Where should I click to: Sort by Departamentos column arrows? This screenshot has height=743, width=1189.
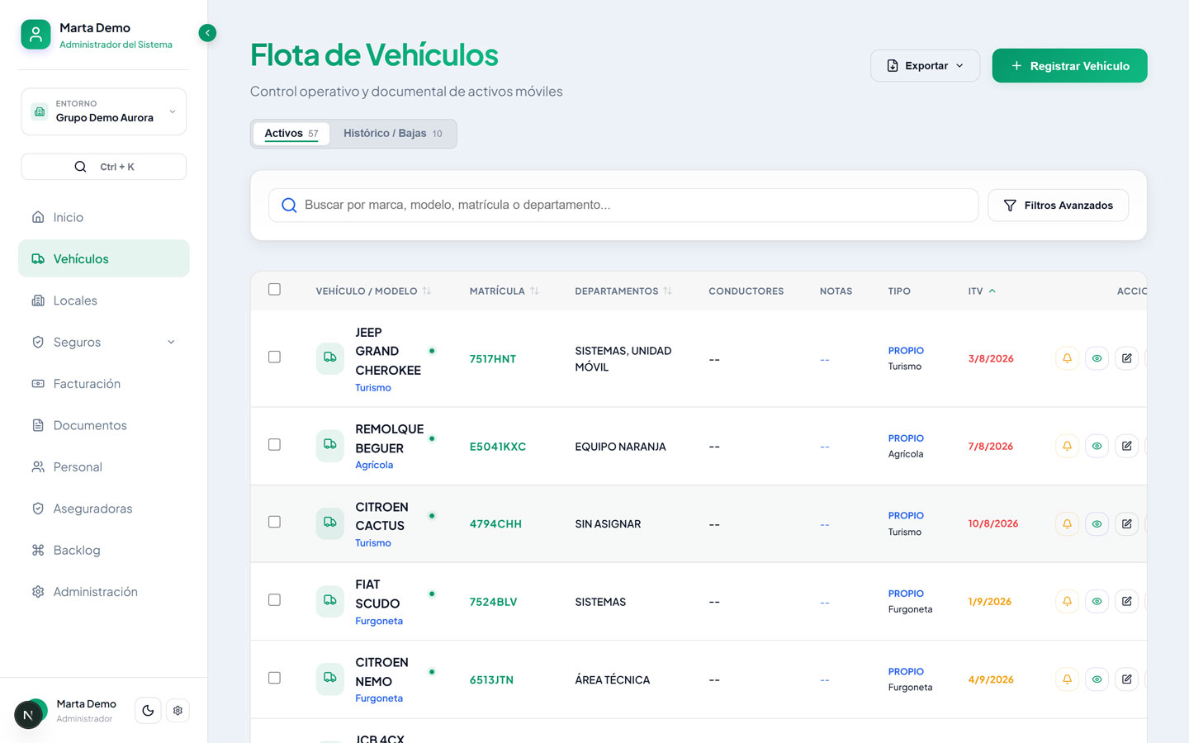(x=667, y=291)
